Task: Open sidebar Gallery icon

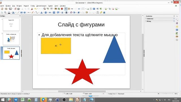Action: (177, 37)
